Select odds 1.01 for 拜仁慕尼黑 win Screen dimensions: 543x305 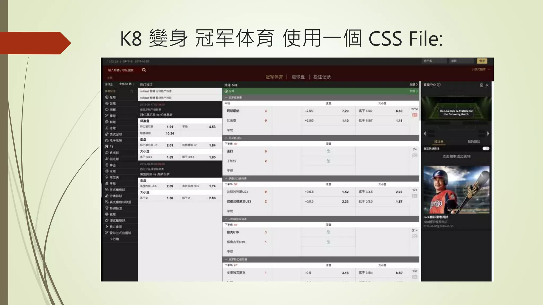click(x=170, y=127)
